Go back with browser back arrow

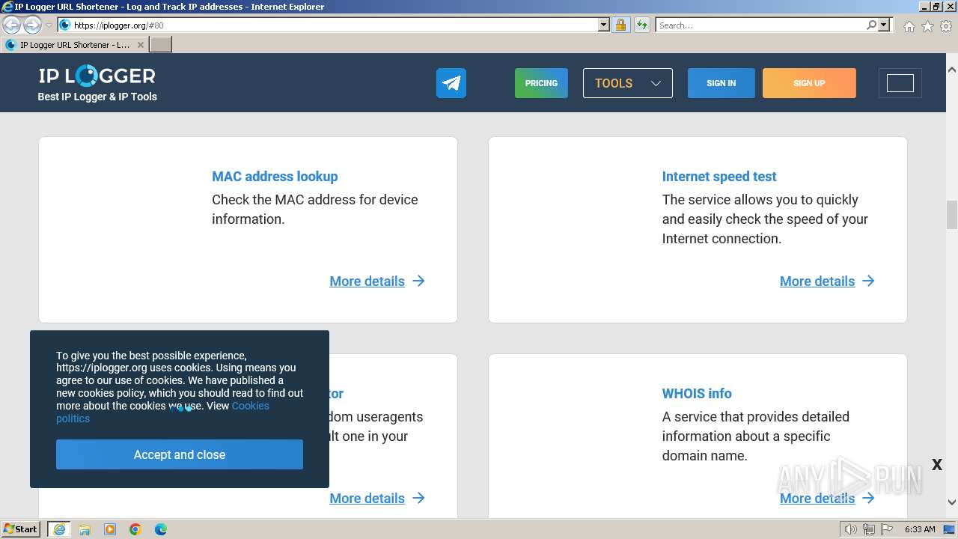11,25
